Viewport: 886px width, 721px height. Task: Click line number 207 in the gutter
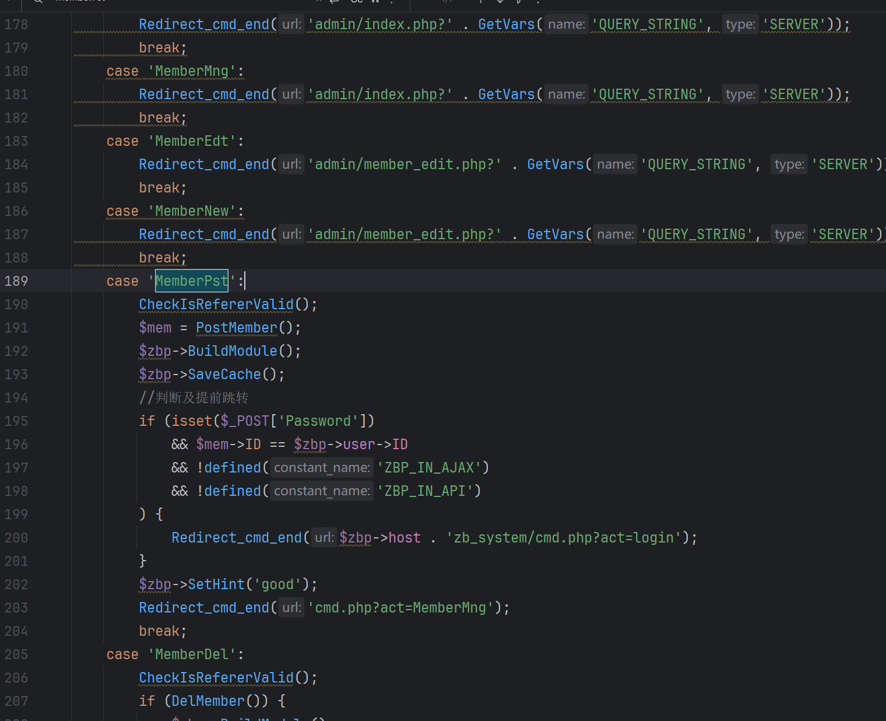click(x=16, y=701)
